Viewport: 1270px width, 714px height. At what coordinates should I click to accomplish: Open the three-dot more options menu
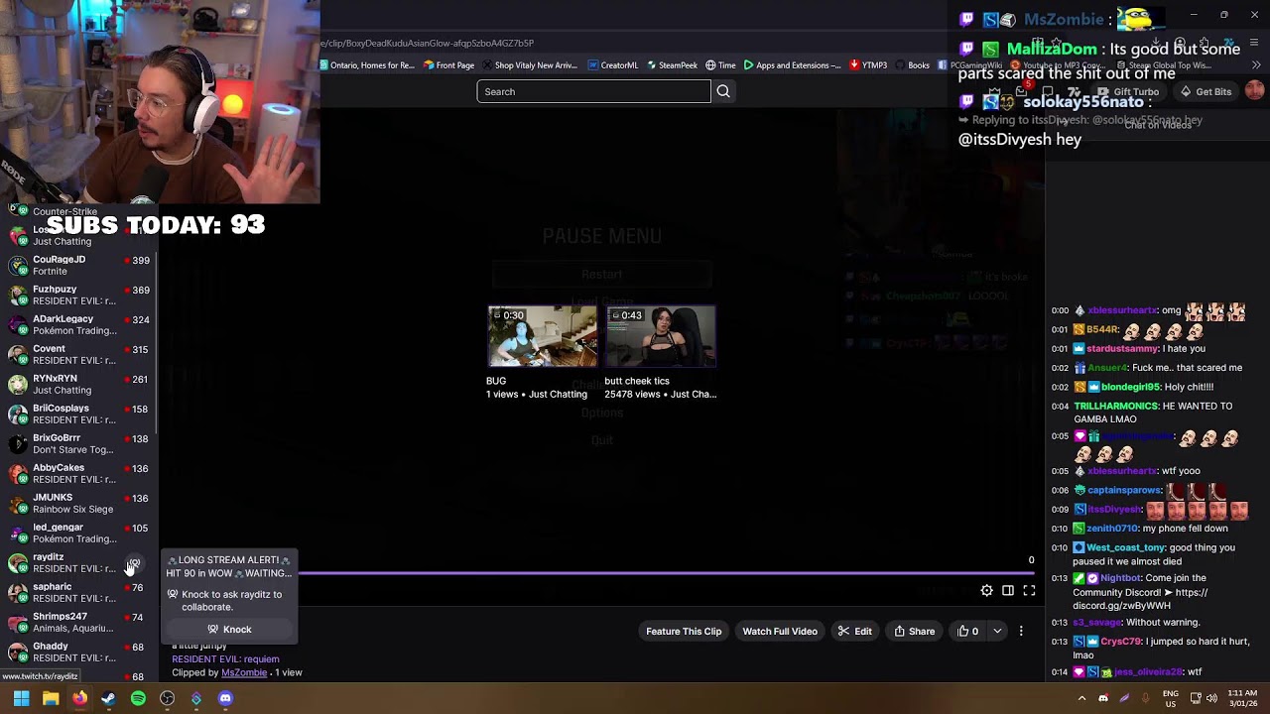tap(1021, 632)
